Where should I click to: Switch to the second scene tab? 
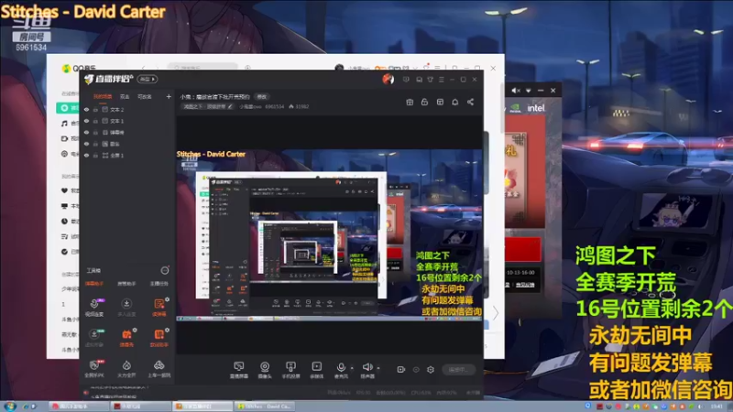pyautogui.click(x=125, y=97)
